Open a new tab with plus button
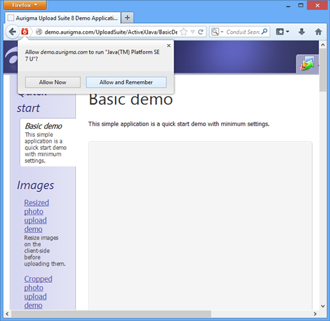330x321 pixels. (127, 18)
